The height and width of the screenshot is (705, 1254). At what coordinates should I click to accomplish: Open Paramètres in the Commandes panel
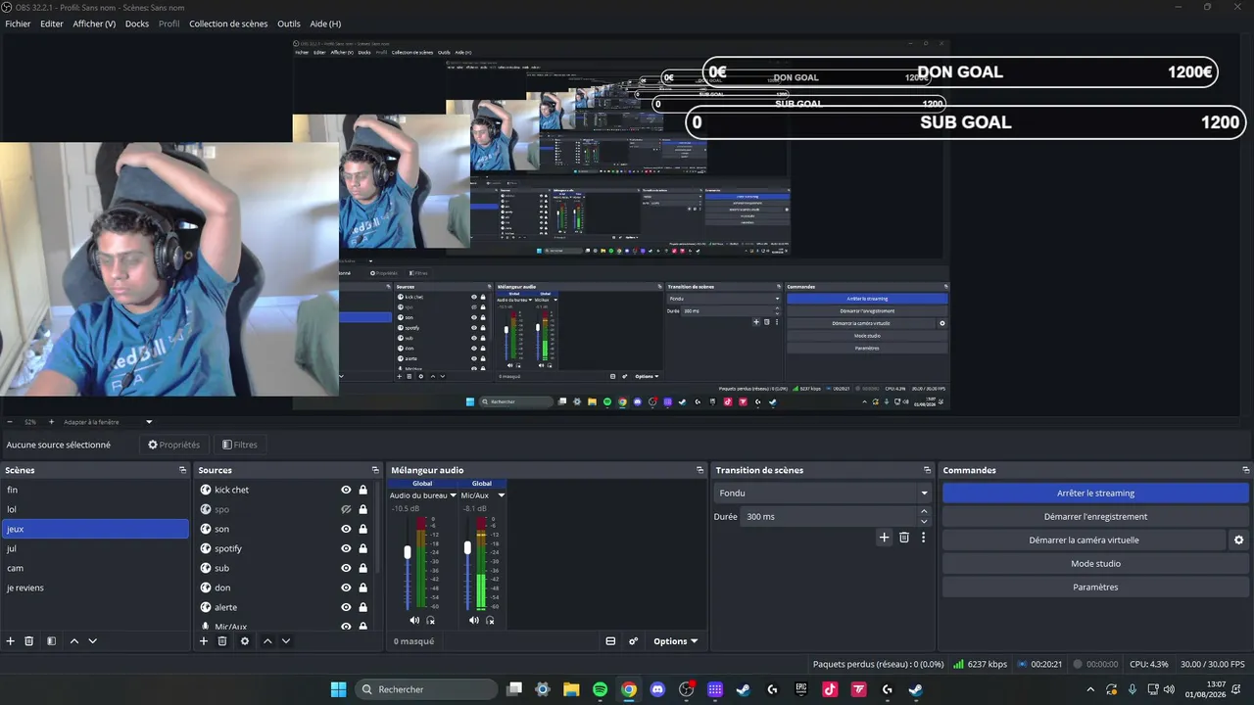[1095, 587]
